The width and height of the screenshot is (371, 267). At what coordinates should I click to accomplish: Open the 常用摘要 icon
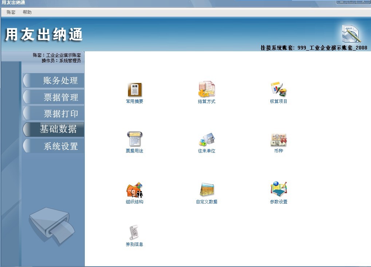pos(135,89)
